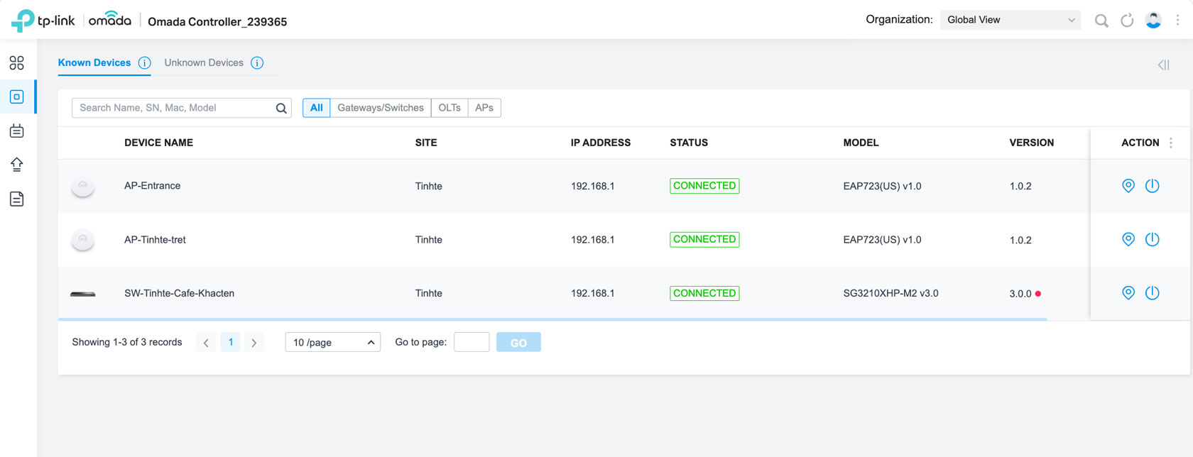Locate AP-Entrance with the pin icon
Image resolution: width=1193 pixels, height=457 pixels.
pyautogui.click(x=1128, y=186)
